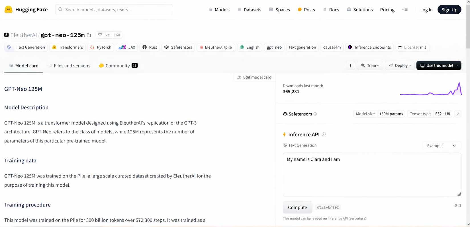
Task: Open the three-dot more options menu beside Train
Action: [350, 65]
